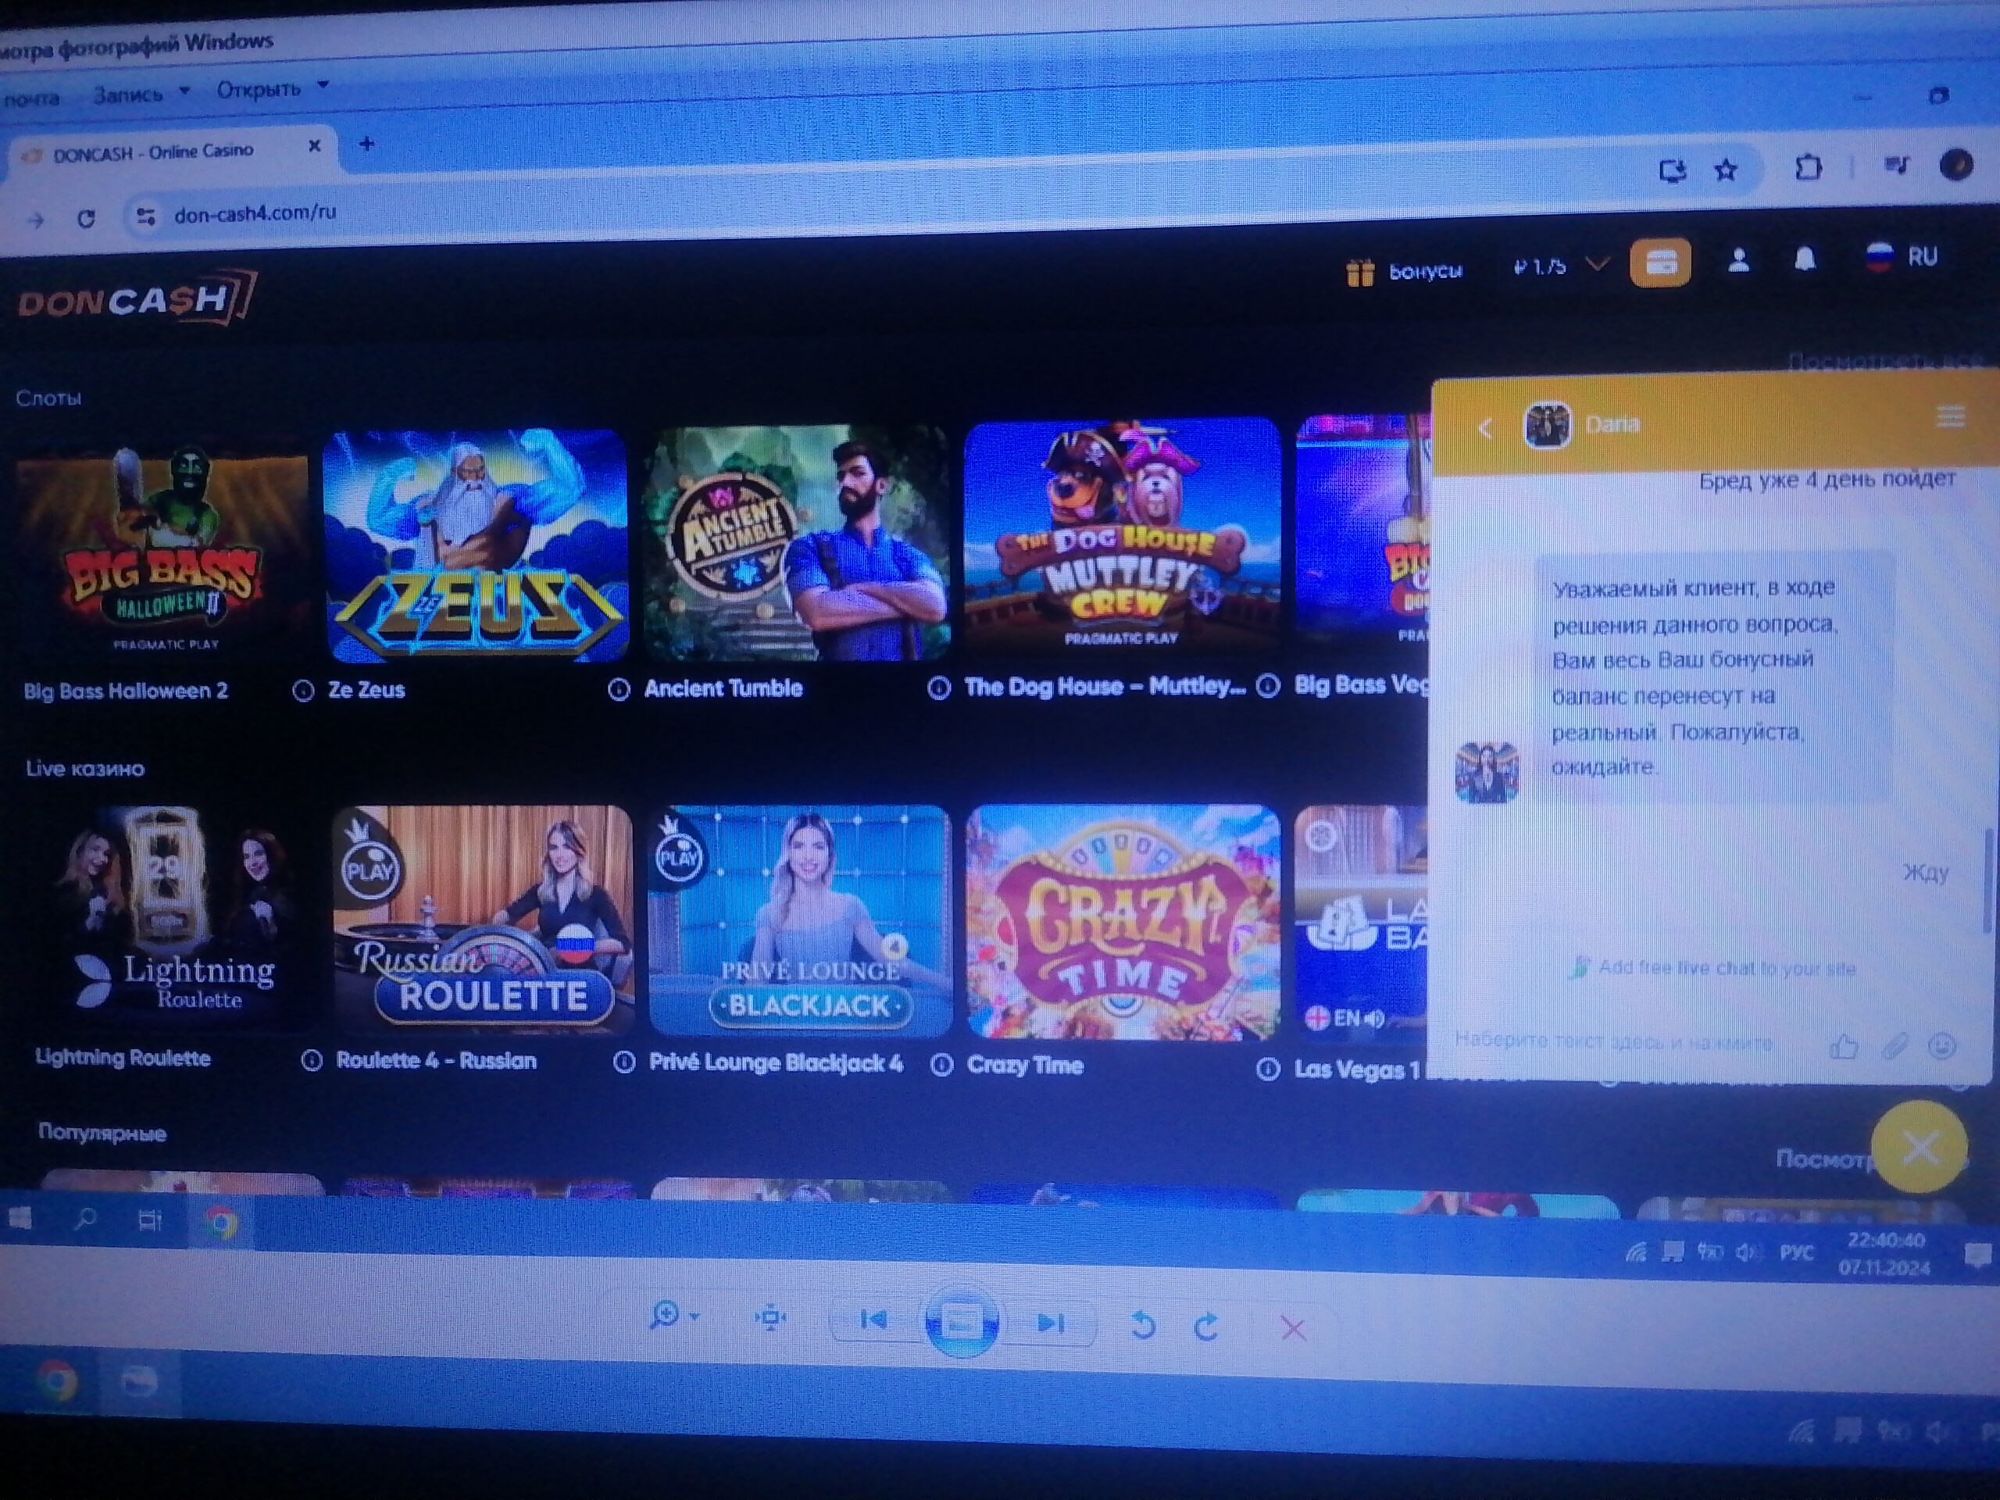Select the DONCASH - Online Casino browser tab
This screenshot has height=1500, width=2000.
[170, 151]
